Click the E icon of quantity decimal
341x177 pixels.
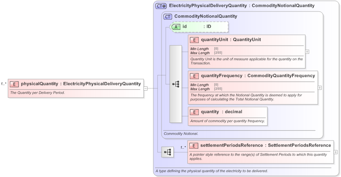coord(194,112)
